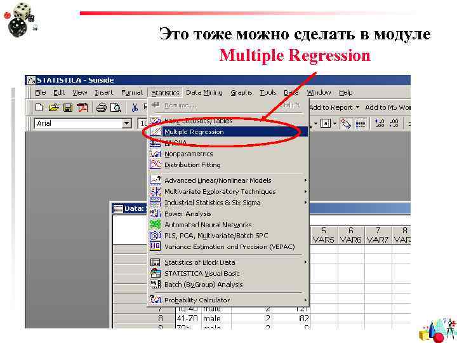This screenshot has height=343, width=457.
Task: Click the Batch (ByGroup) Analysis icon
Action: (155, 284)
